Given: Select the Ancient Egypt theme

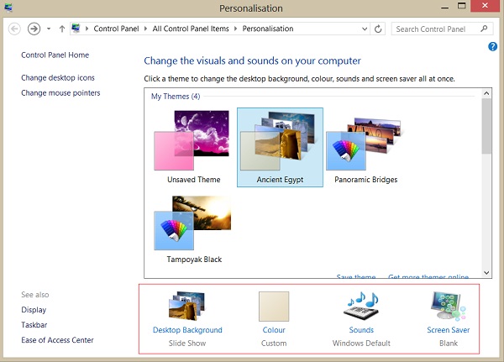Looking at the screenshot, I should pos(280,147).
